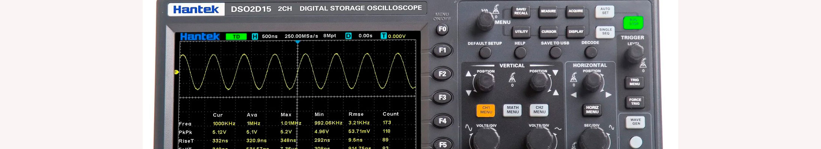Click the yellow T trigger marker at the screen's left edge
This screenshot has height=149, width=821.
(x=177, y=72)
